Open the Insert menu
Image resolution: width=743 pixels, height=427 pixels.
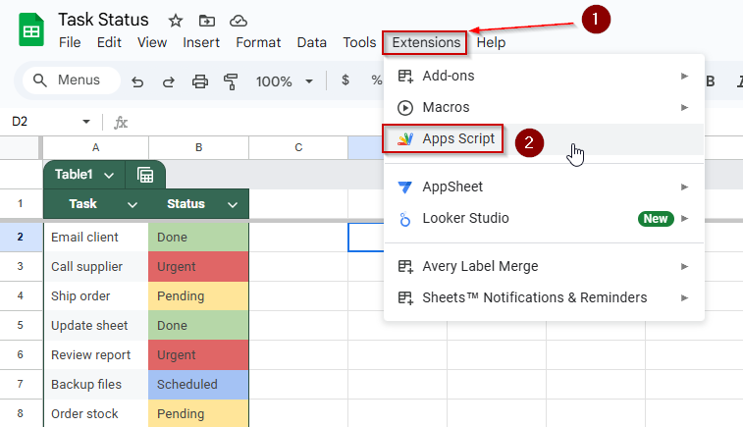tap(201, 42)
